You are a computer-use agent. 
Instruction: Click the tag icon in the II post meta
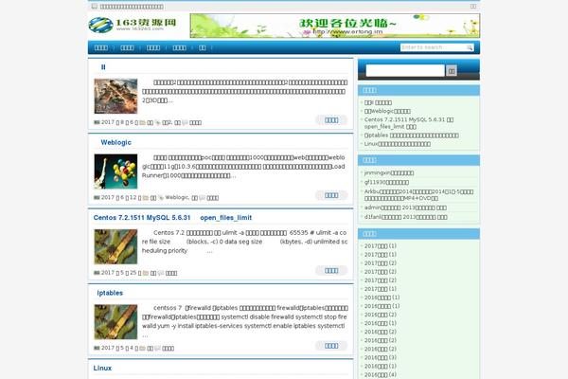coord(158,122)
